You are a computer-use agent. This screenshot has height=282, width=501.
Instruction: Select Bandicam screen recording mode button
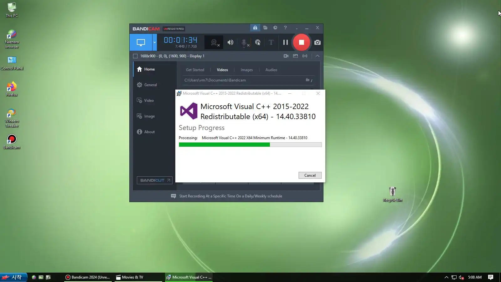141,42
